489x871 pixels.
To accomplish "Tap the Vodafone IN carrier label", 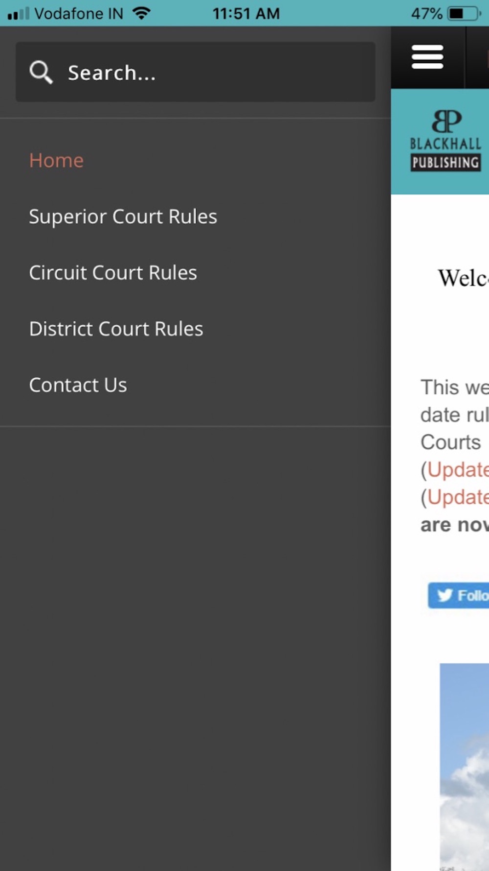I will pos(79,13).
